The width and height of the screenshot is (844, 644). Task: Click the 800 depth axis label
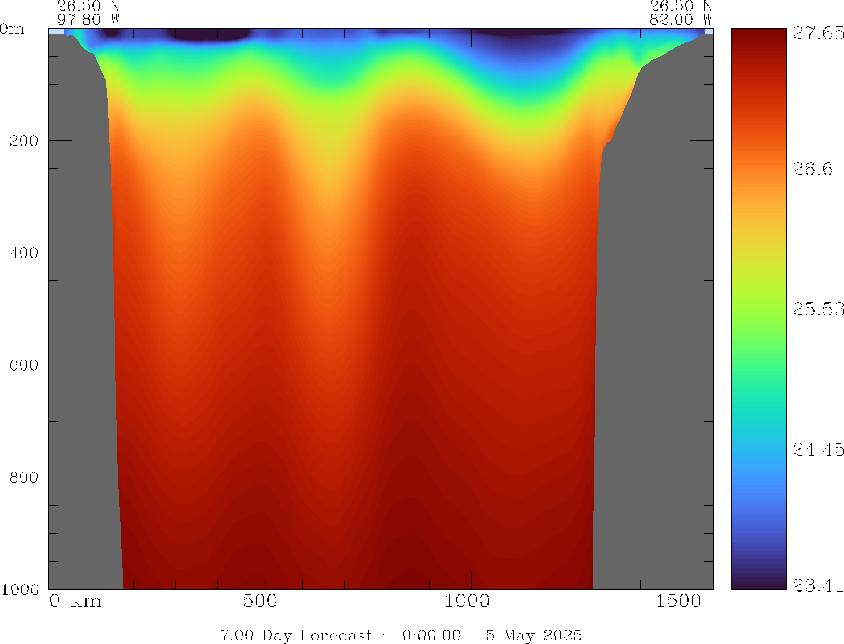pyautogui.click(x=24, y=477)
